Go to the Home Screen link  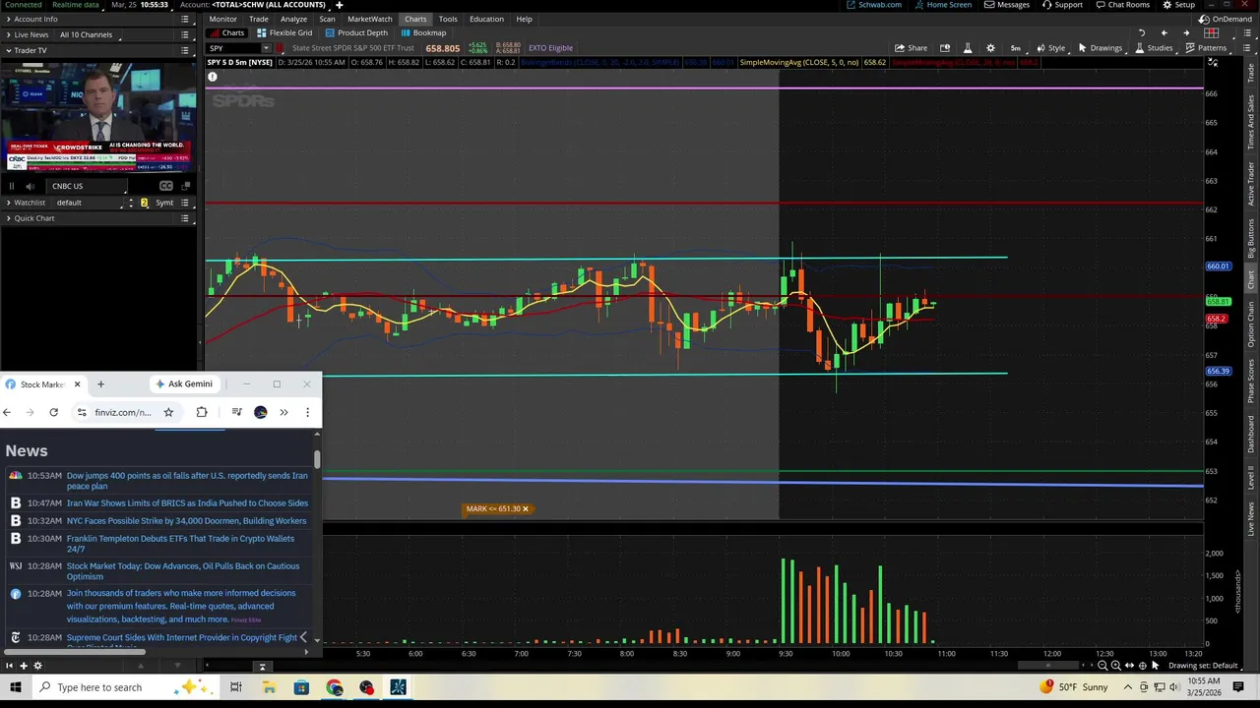[x=942, y=5]
